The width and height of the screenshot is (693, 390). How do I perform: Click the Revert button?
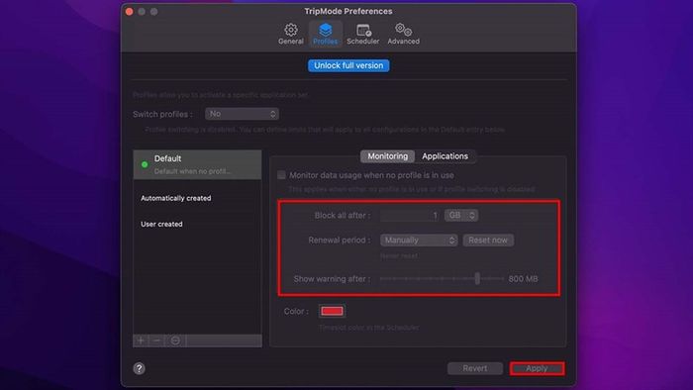coord(474,368)
